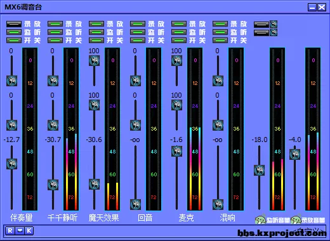Click speaker icon beside lower master switch
Screen dimensions: 330x241
pyautogui.click(x=274, y=32)
